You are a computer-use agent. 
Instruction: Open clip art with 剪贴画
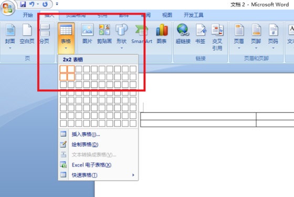[x=104, y=34]
